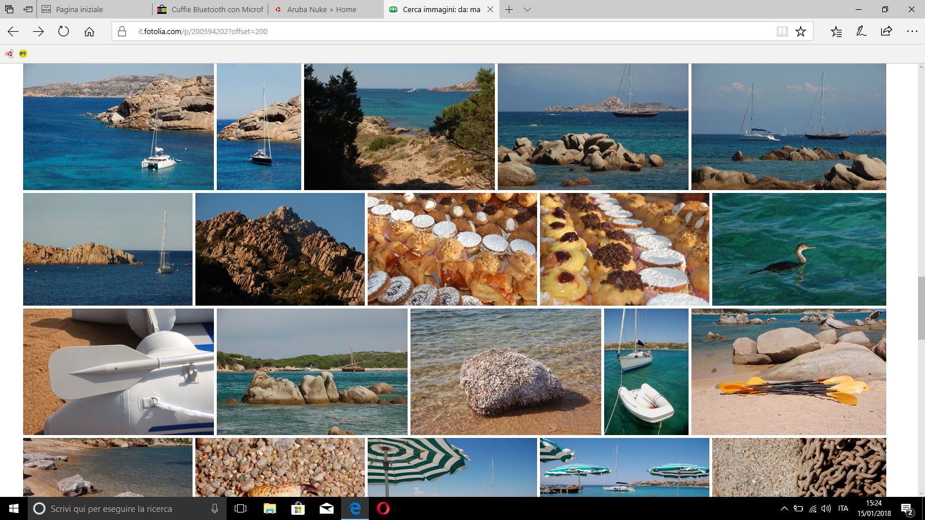Open the Edge settings ellipsis menu
925x520 pixels.
click(912, 32)
